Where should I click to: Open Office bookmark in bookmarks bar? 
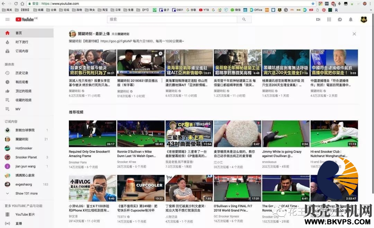[256, 10]
